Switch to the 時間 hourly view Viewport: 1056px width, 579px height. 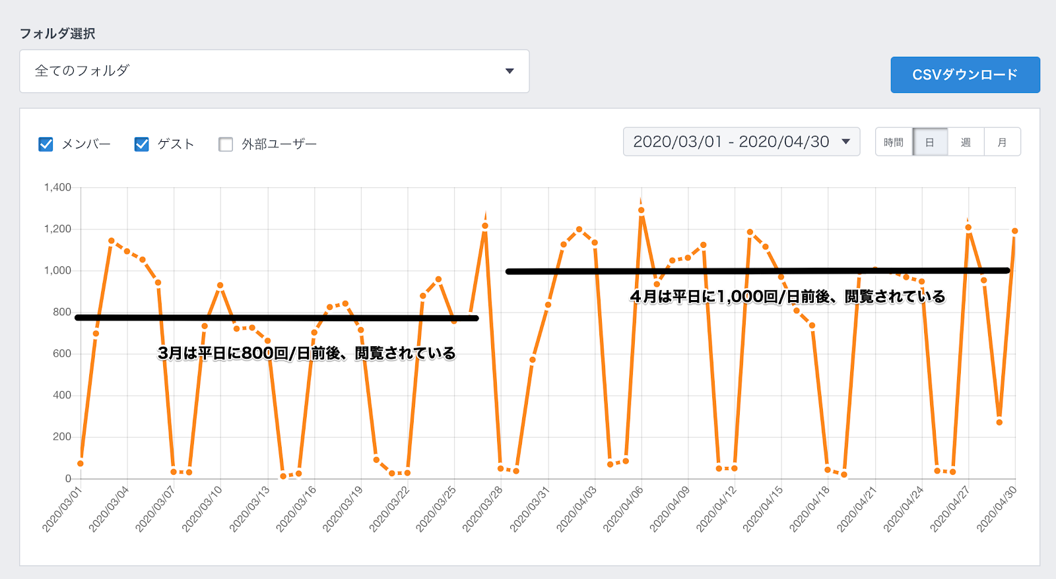tap(894, 142)
